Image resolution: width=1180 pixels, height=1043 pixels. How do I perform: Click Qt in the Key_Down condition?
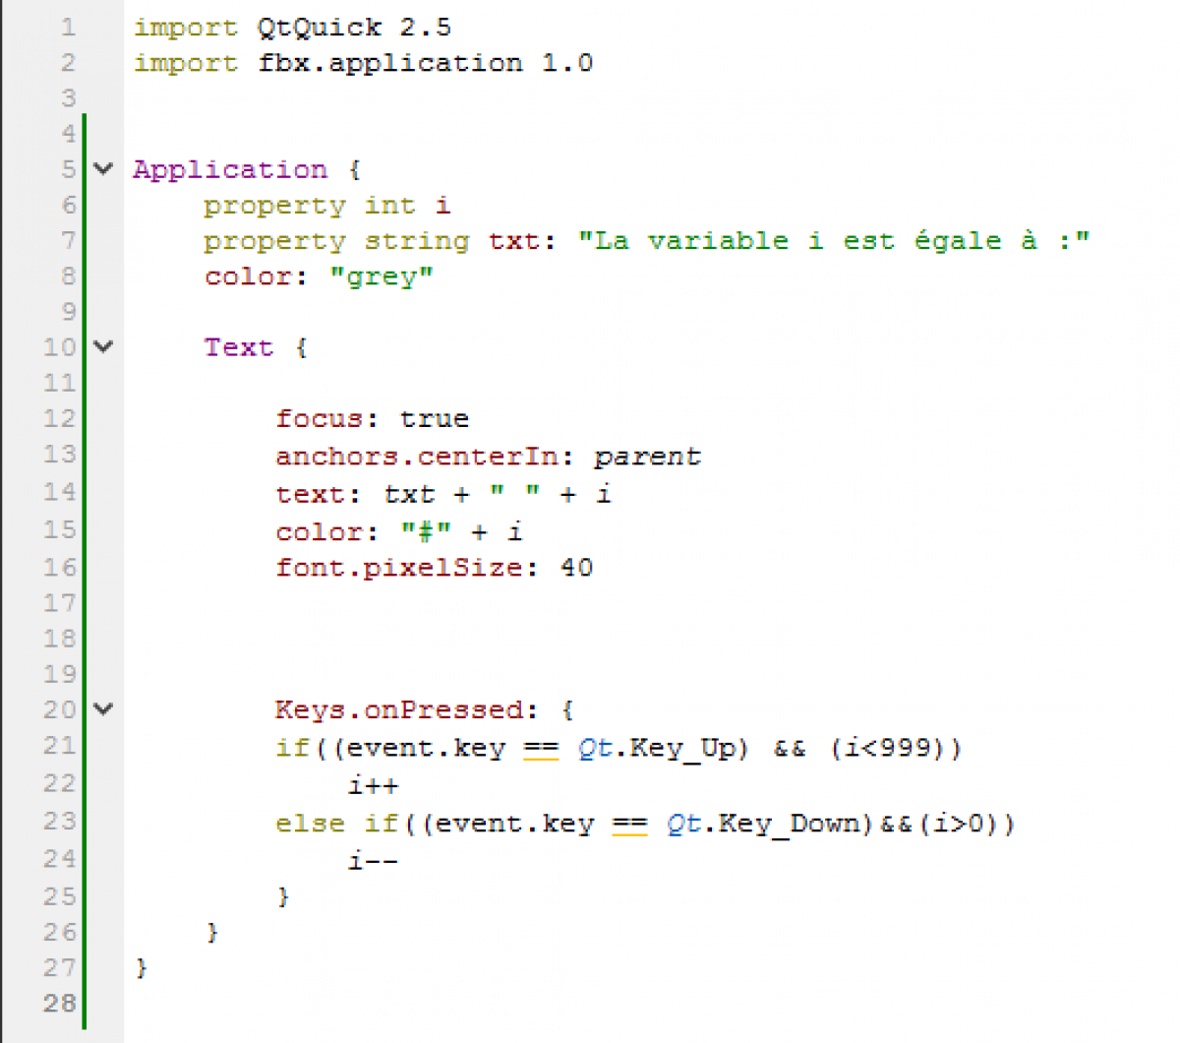(683, 824)
